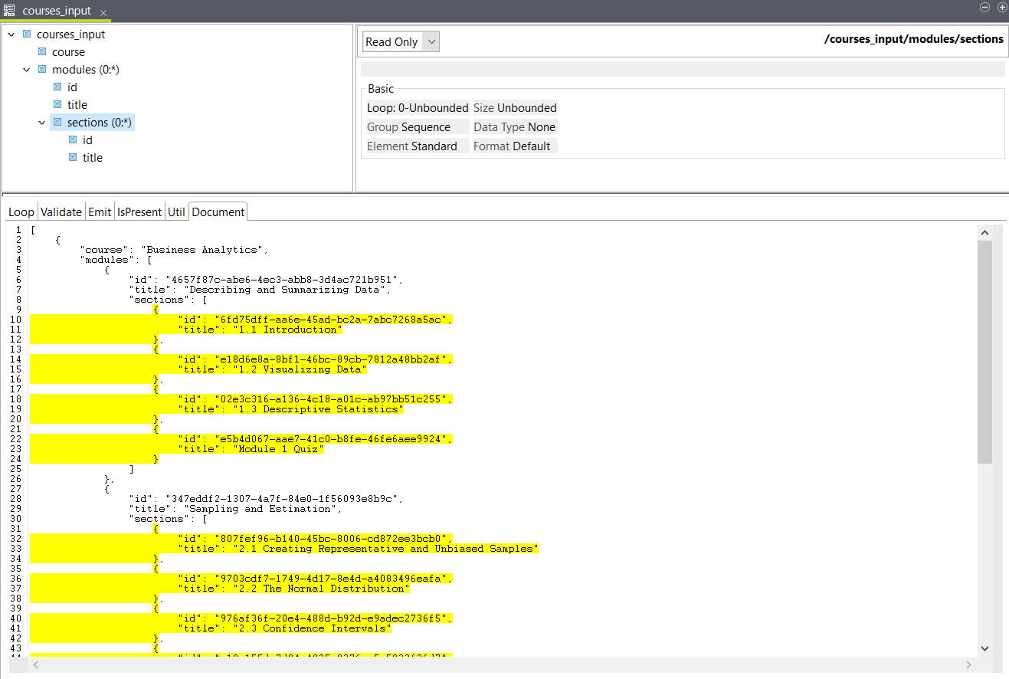The image size is (1009, 679).
Task: Click the maximize panel icon at top right
Action: click(1001, 7)
